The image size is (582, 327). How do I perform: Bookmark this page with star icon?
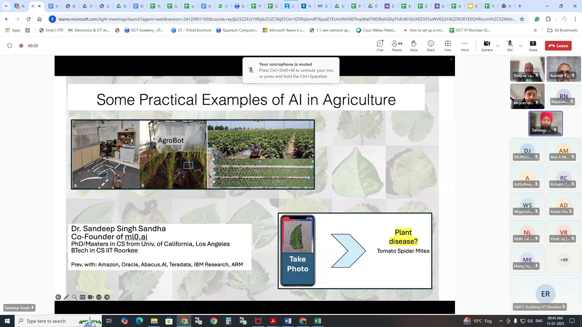(x=522, y=19)
